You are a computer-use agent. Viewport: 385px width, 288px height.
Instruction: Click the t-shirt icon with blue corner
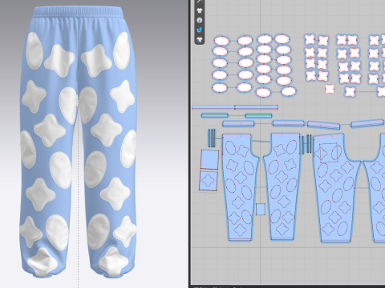click(199, 40)
